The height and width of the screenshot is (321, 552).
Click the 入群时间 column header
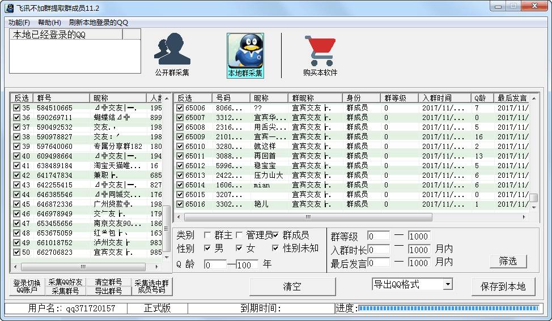445,98
